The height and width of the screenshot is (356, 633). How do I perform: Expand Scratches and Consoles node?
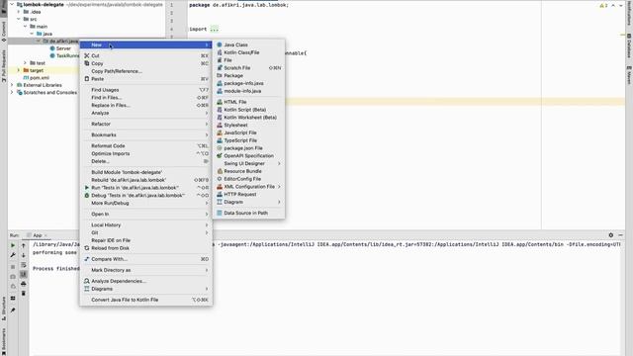[12, 92]
